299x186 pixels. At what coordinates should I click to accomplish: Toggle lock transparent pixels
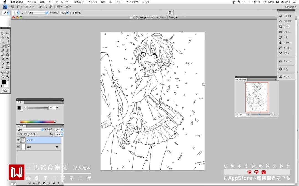pyautogui.click(x=25, y=134)
